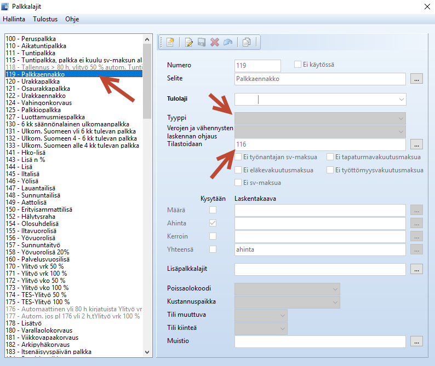The width and height of the screenshot is (435, 366).
Task: Open the Kustannuspaikka dropdown
Action: [x=335, y=303]
